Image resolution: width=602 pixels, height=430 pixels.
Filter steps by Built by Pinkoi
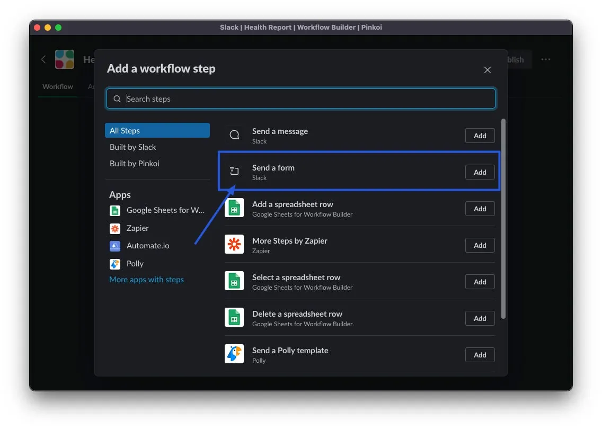coord(135,164)
